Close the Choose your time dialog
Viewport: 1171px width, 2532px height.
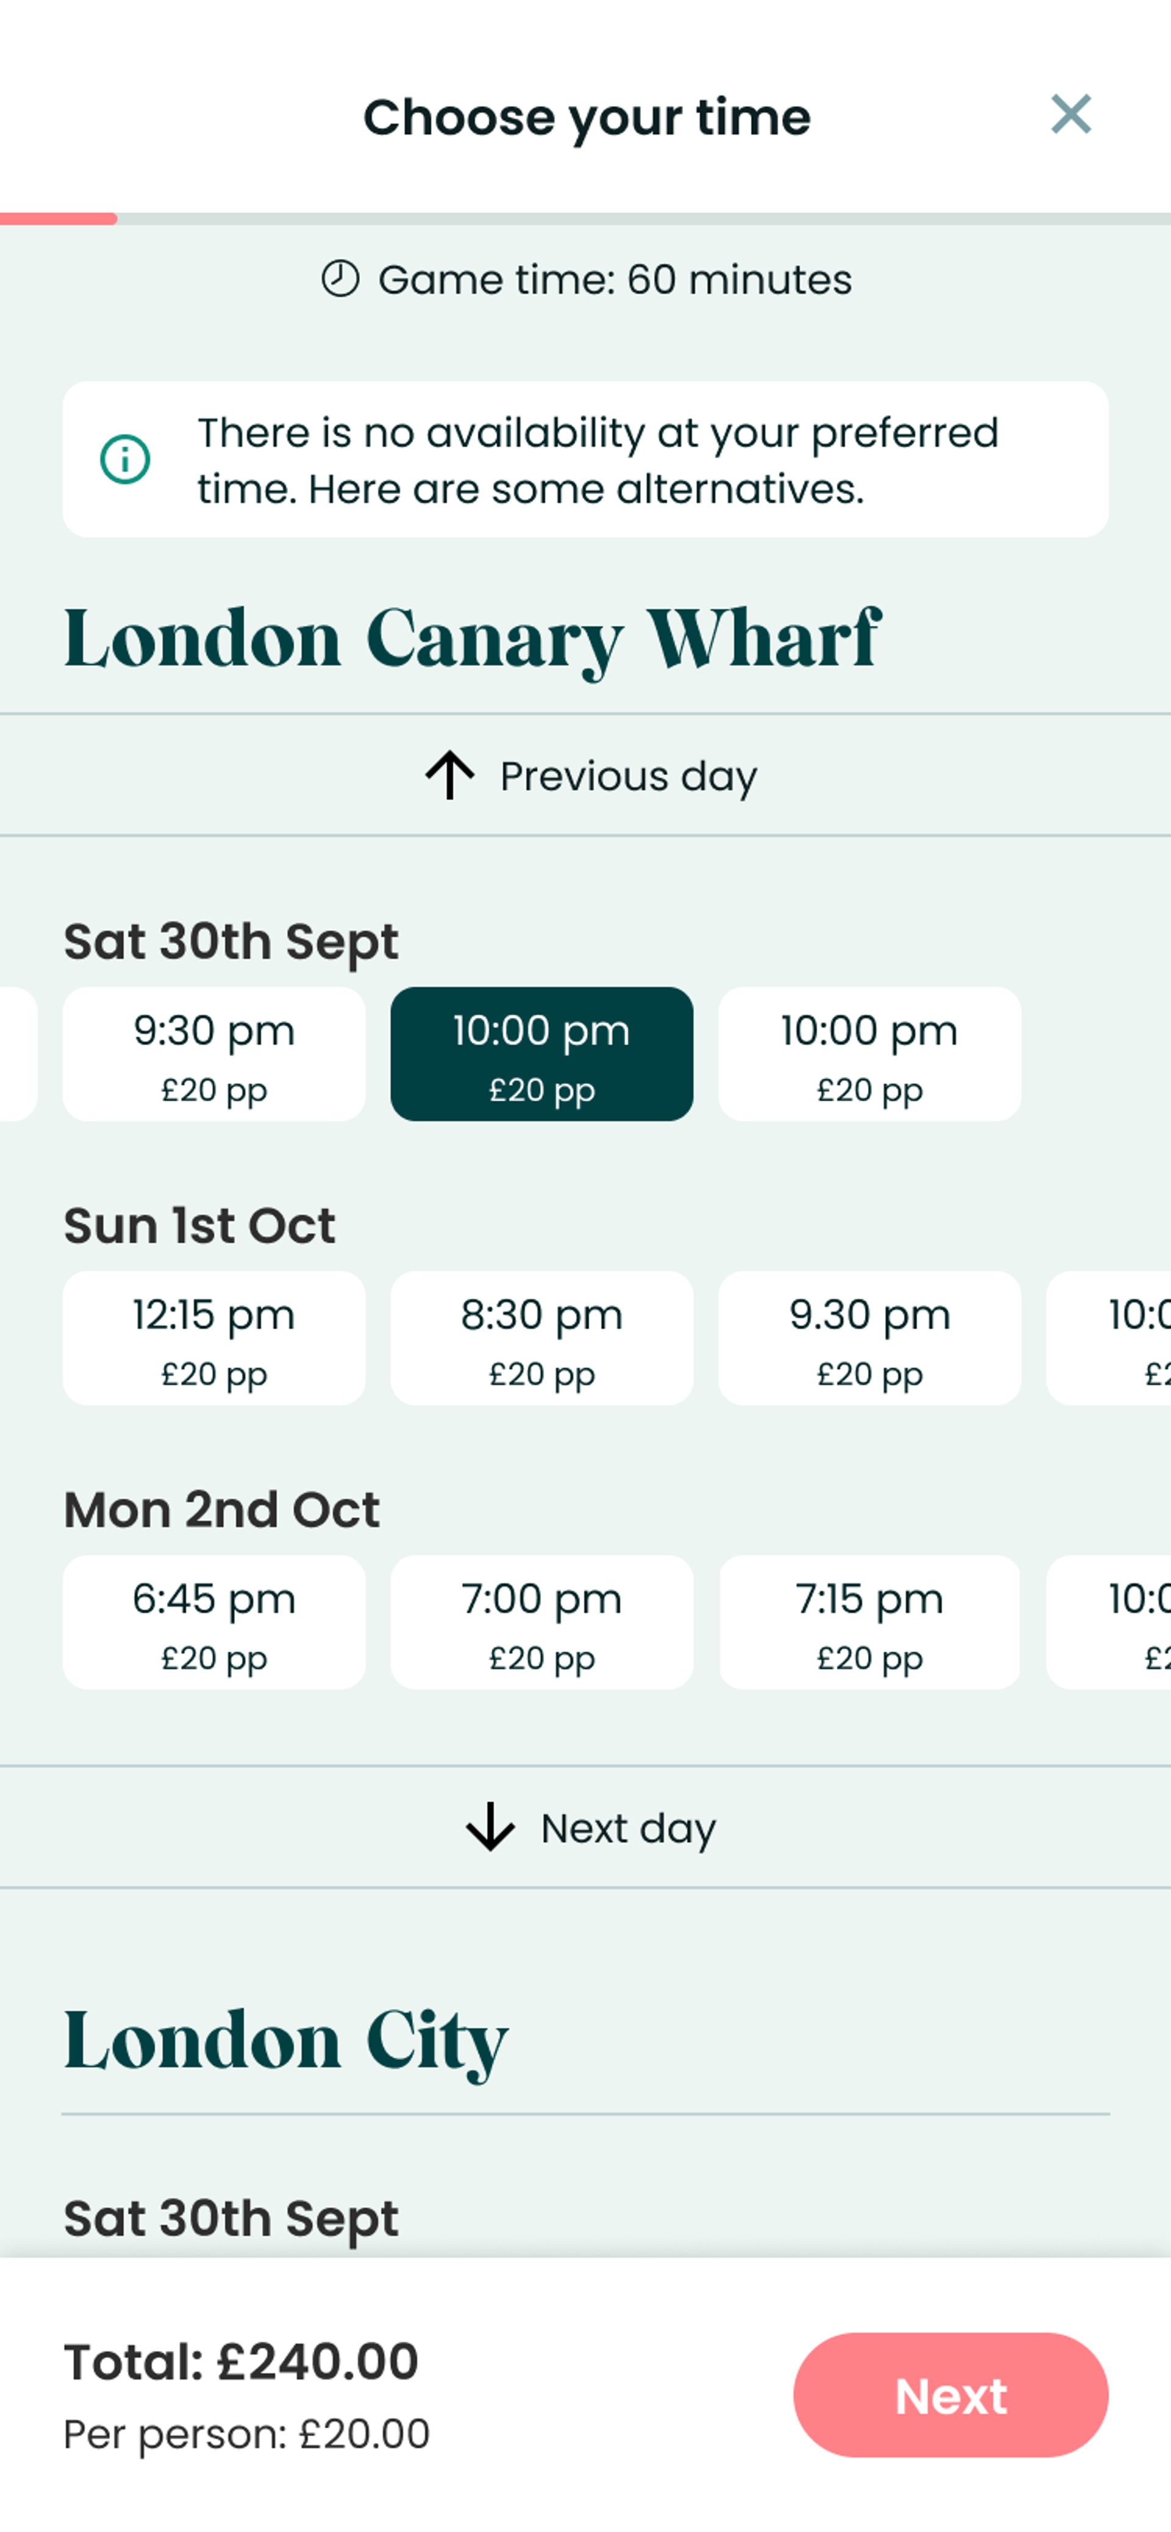click(1070, 115)
